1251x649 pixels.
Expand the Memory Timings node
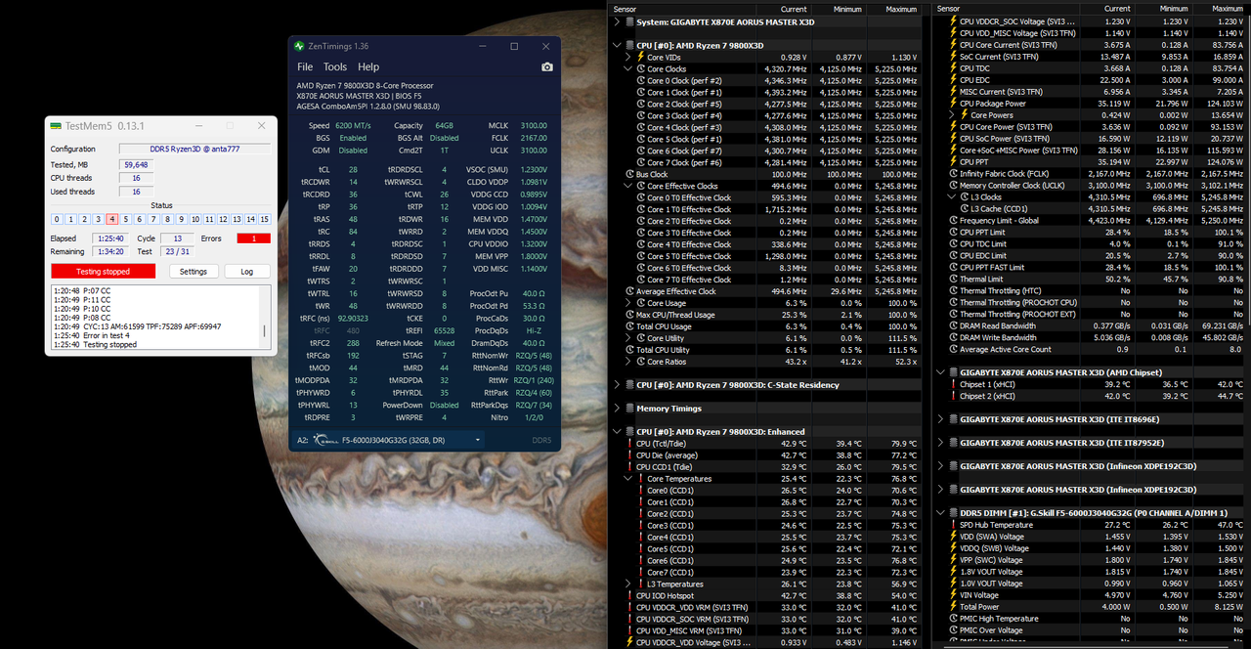(x=616, y=409)
